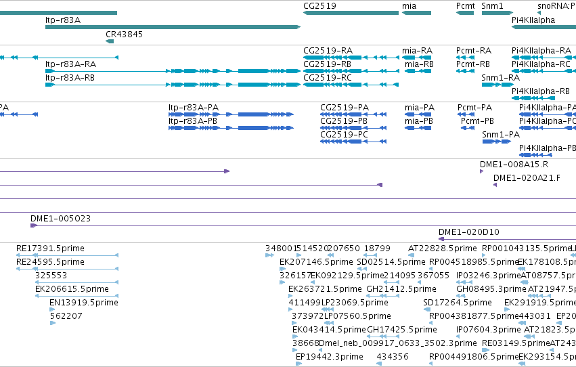
Task: Select EST SD17264.5prime
Action: coord(458,303)
